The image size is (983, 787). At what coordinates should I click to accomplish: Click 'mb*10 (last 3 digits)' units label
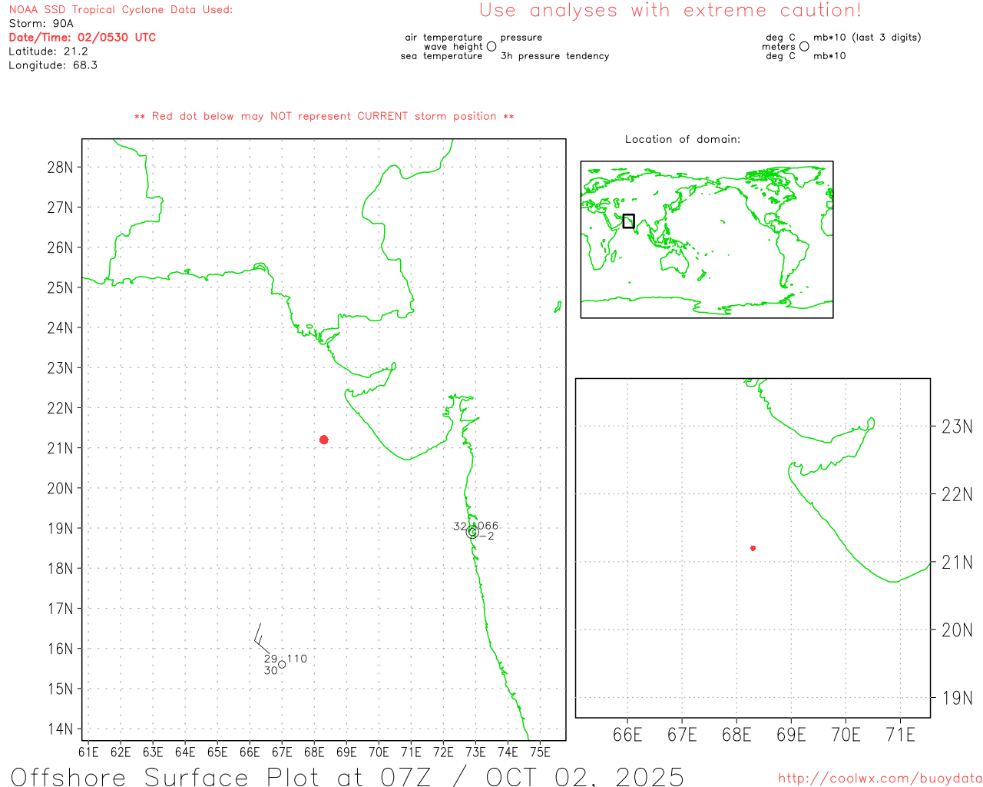coord(867,38)
